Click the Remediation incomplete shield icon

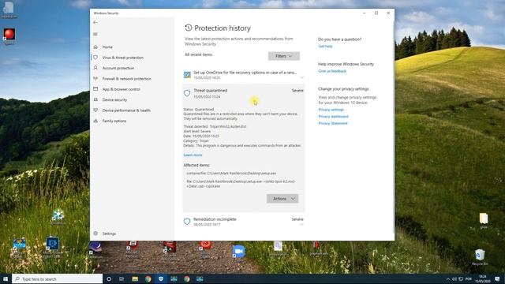pyautogui.click(x=187, y=222)
